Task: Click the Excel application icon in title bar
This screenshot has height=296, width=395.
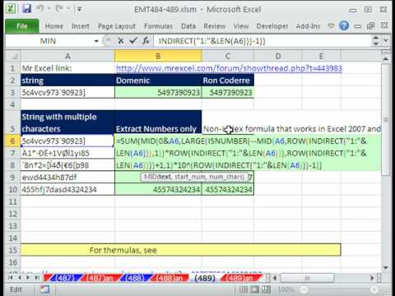Action: [11, 9]
